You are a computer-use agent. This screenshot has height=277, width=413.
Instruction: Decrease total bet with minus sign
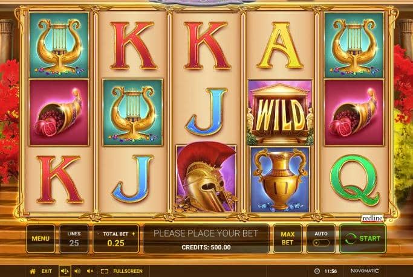coord(98,234)
